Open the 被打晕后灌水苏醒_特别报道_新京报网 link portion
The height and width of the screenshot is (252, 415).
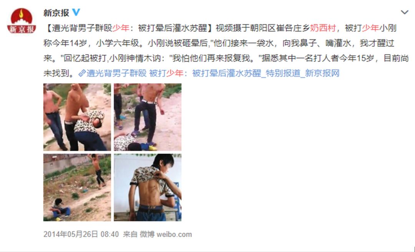click(266, 74)
